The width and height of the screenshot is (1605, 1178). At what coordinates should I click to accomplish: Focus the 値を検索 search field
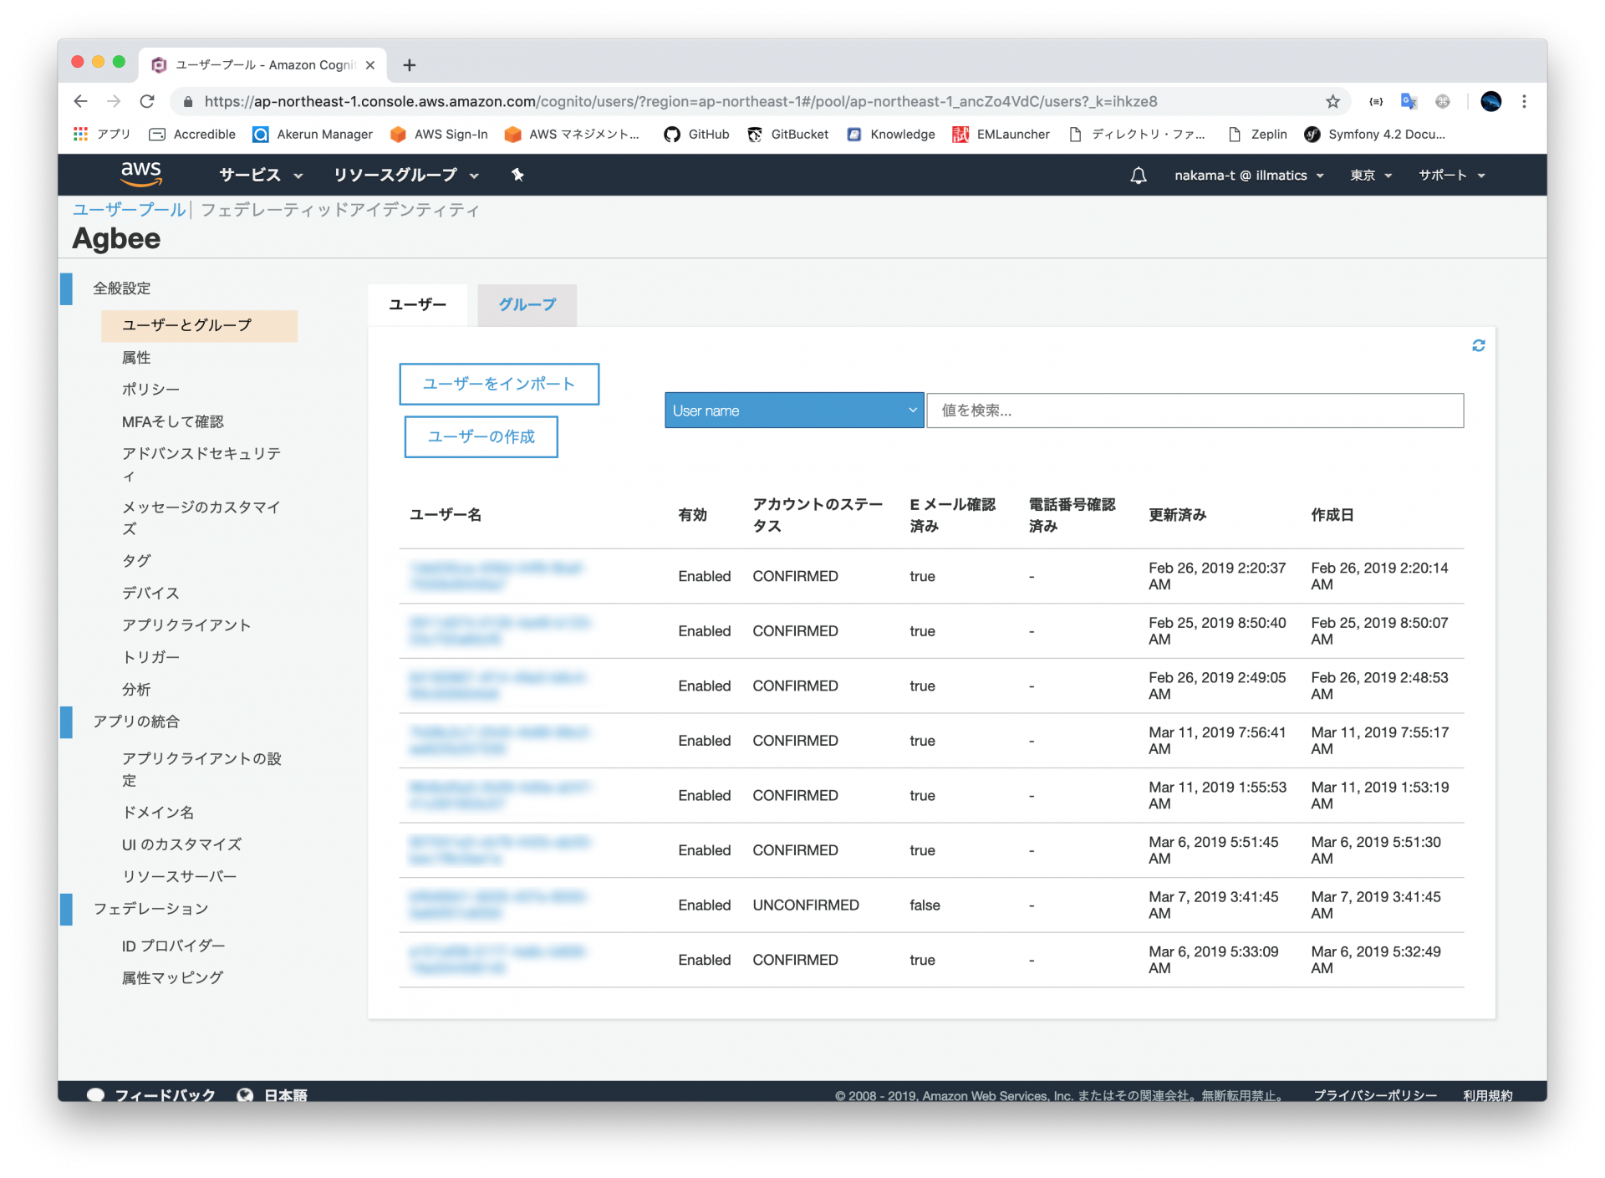pyautogui.click(x=1195, y=411)
